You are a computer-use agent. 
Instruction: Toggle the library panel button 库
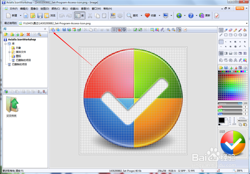click(79, 15)
